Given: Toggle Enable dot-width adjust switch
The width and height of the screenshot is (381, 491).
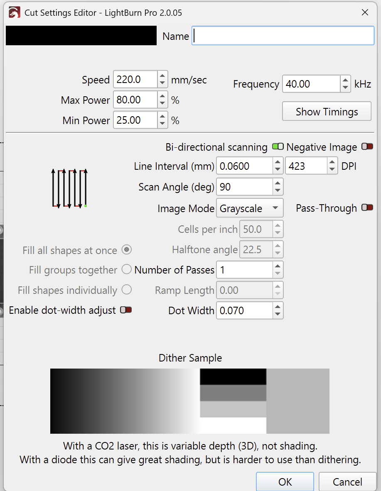Looking at the screenshot, I should point(125,310).
